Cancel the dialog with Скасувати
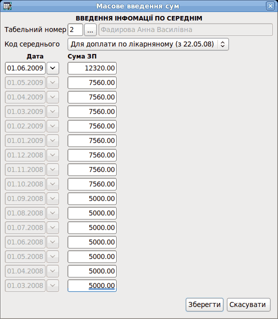The height and width of the screenshot is (319, 278). 248,305
